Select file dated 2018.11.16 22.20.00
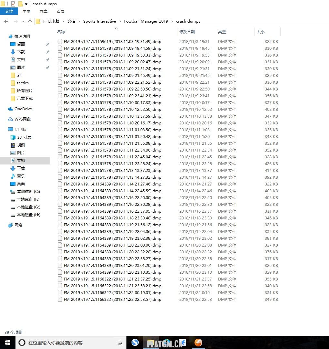The image size is (329, 349). (112, 198)
